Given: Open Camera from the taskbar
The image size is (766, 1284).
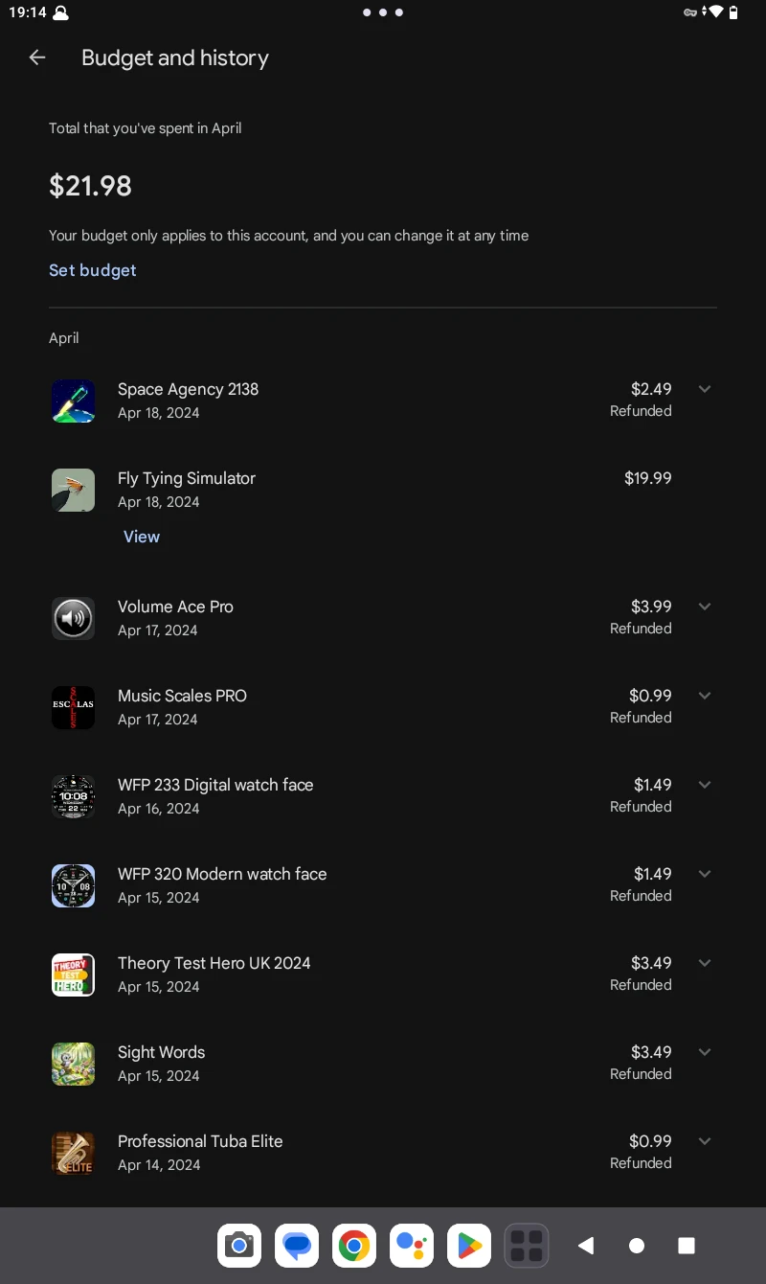Looking at the screenshot, I should click(238, 1246).
